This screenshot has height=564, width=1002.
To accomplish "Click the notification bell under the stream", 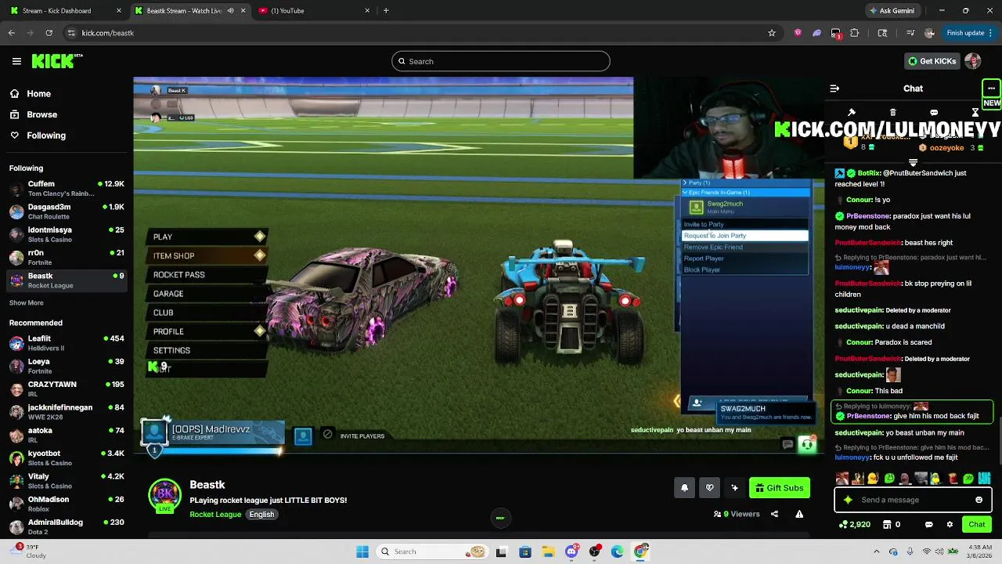I will point(684,488).
